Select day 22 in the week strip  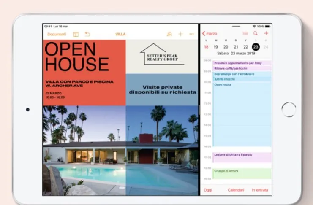coord(246,47)
